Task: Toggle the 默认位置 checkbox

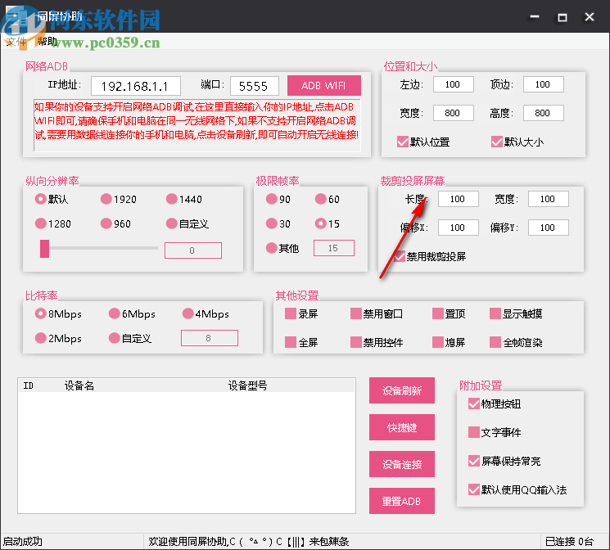Action: click(x=403, y=142)
